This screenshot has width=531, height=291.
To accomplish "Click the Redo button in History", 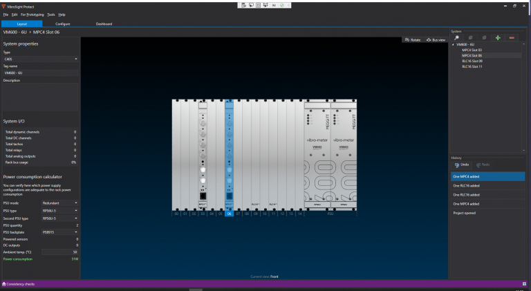I will [484, 165].
